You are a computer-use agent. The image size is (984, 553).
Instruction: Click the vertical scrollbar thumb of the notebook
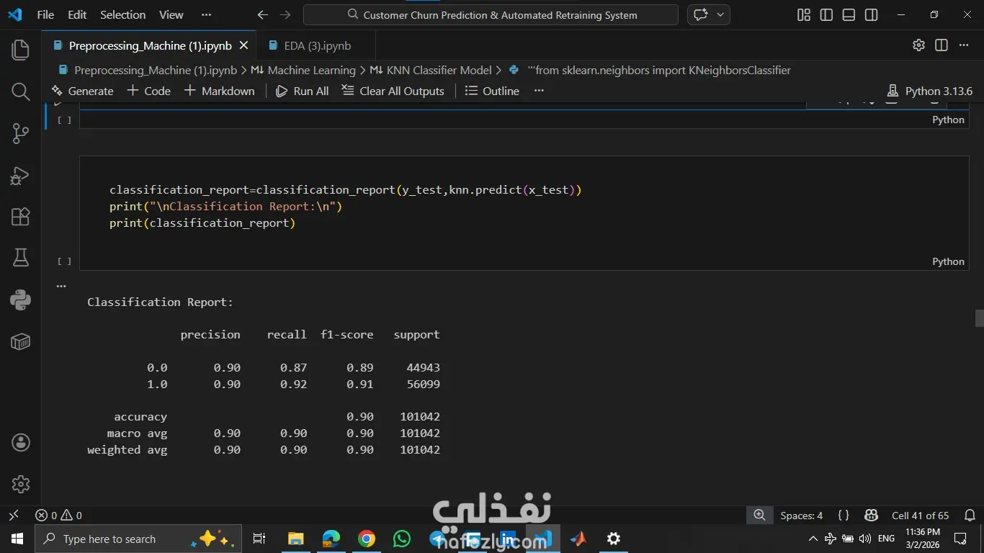[x=979, y=318]
